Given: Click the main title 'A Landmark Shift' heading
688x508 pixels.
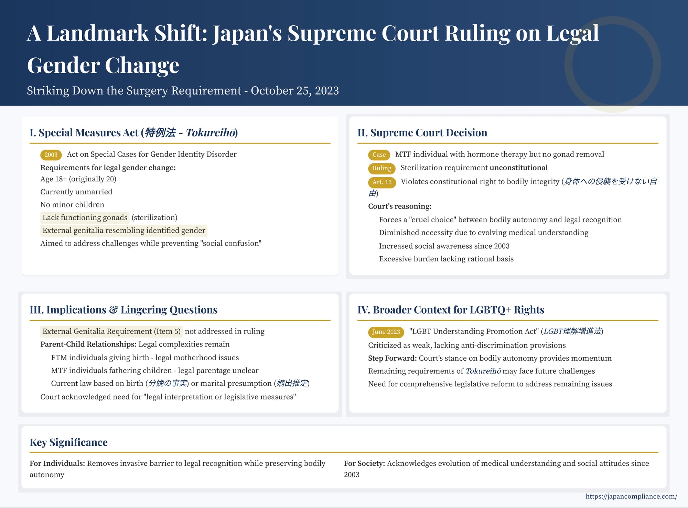Looking at the screenshot, I should (313, 49).
